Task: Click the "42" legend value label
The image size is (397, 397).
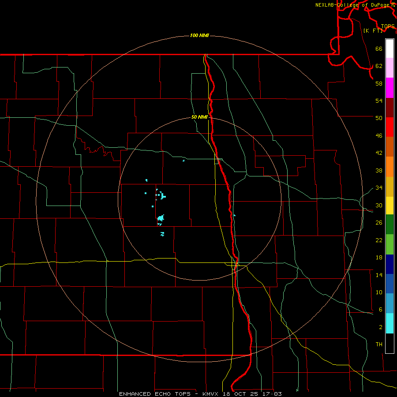Action: [x=379, y=153]
